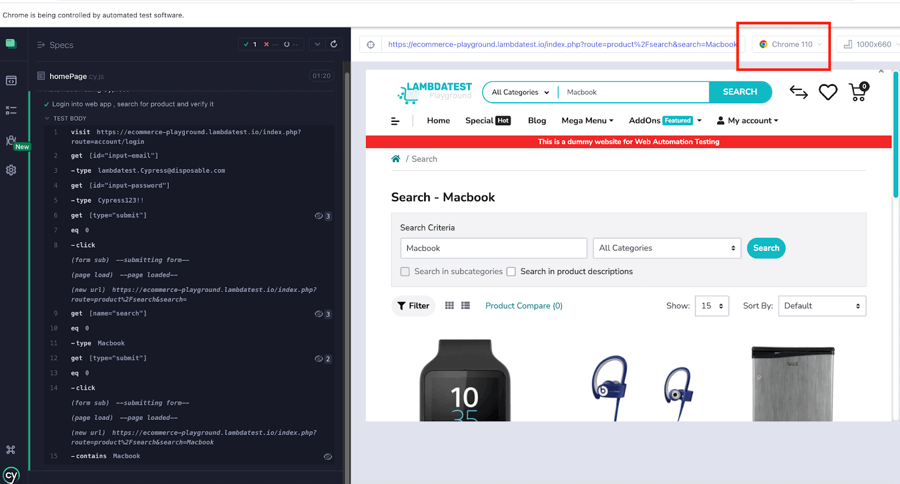Viewport: 900px width, 484px height.
Task: Click the AUT URL address bar
Action: [562, 44]
